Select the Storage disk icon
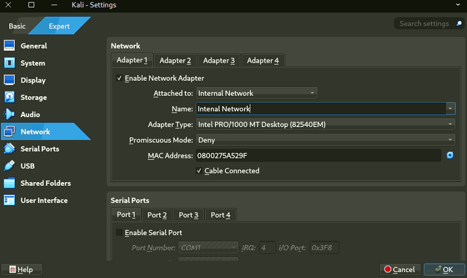This screenshot has height=278, width=467. click(9, 97)
